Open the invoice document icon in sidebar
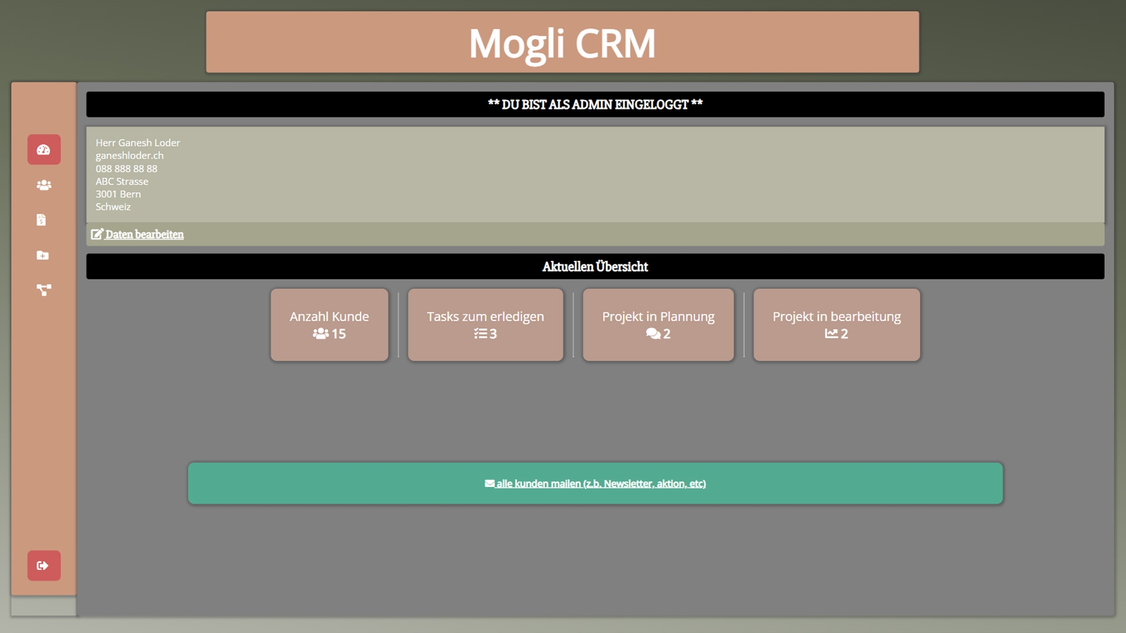Viewport: 1126px width, 633px height. [x=41, y=220]
